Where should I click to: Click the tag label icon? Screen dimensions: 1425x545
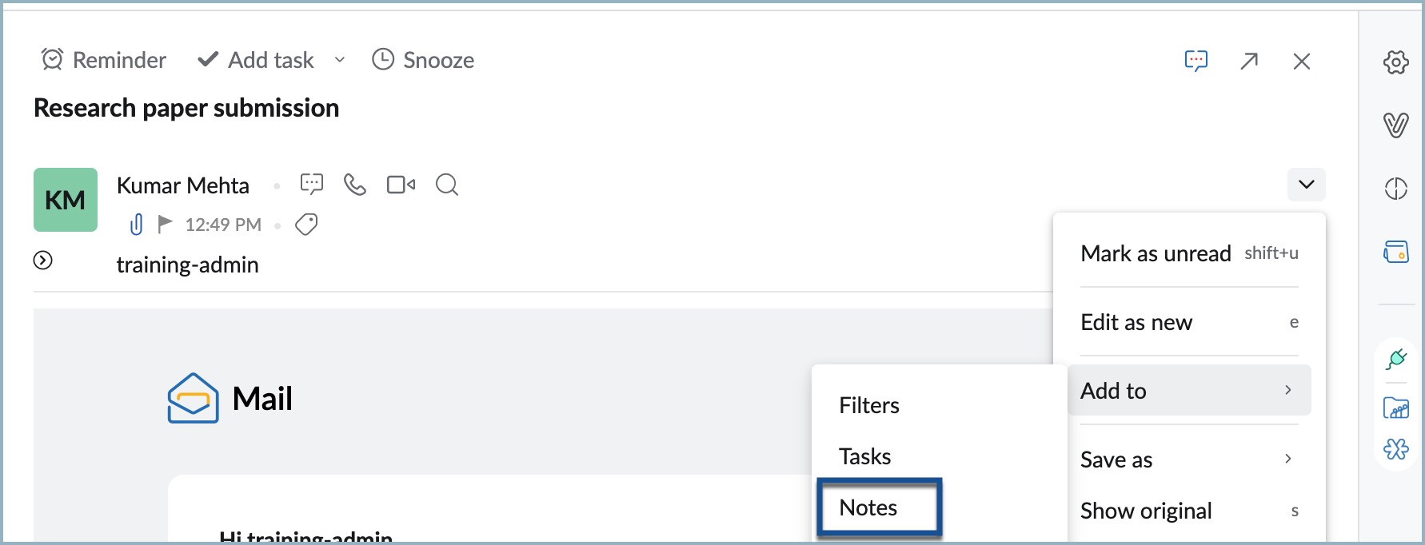tap(306, 225)
